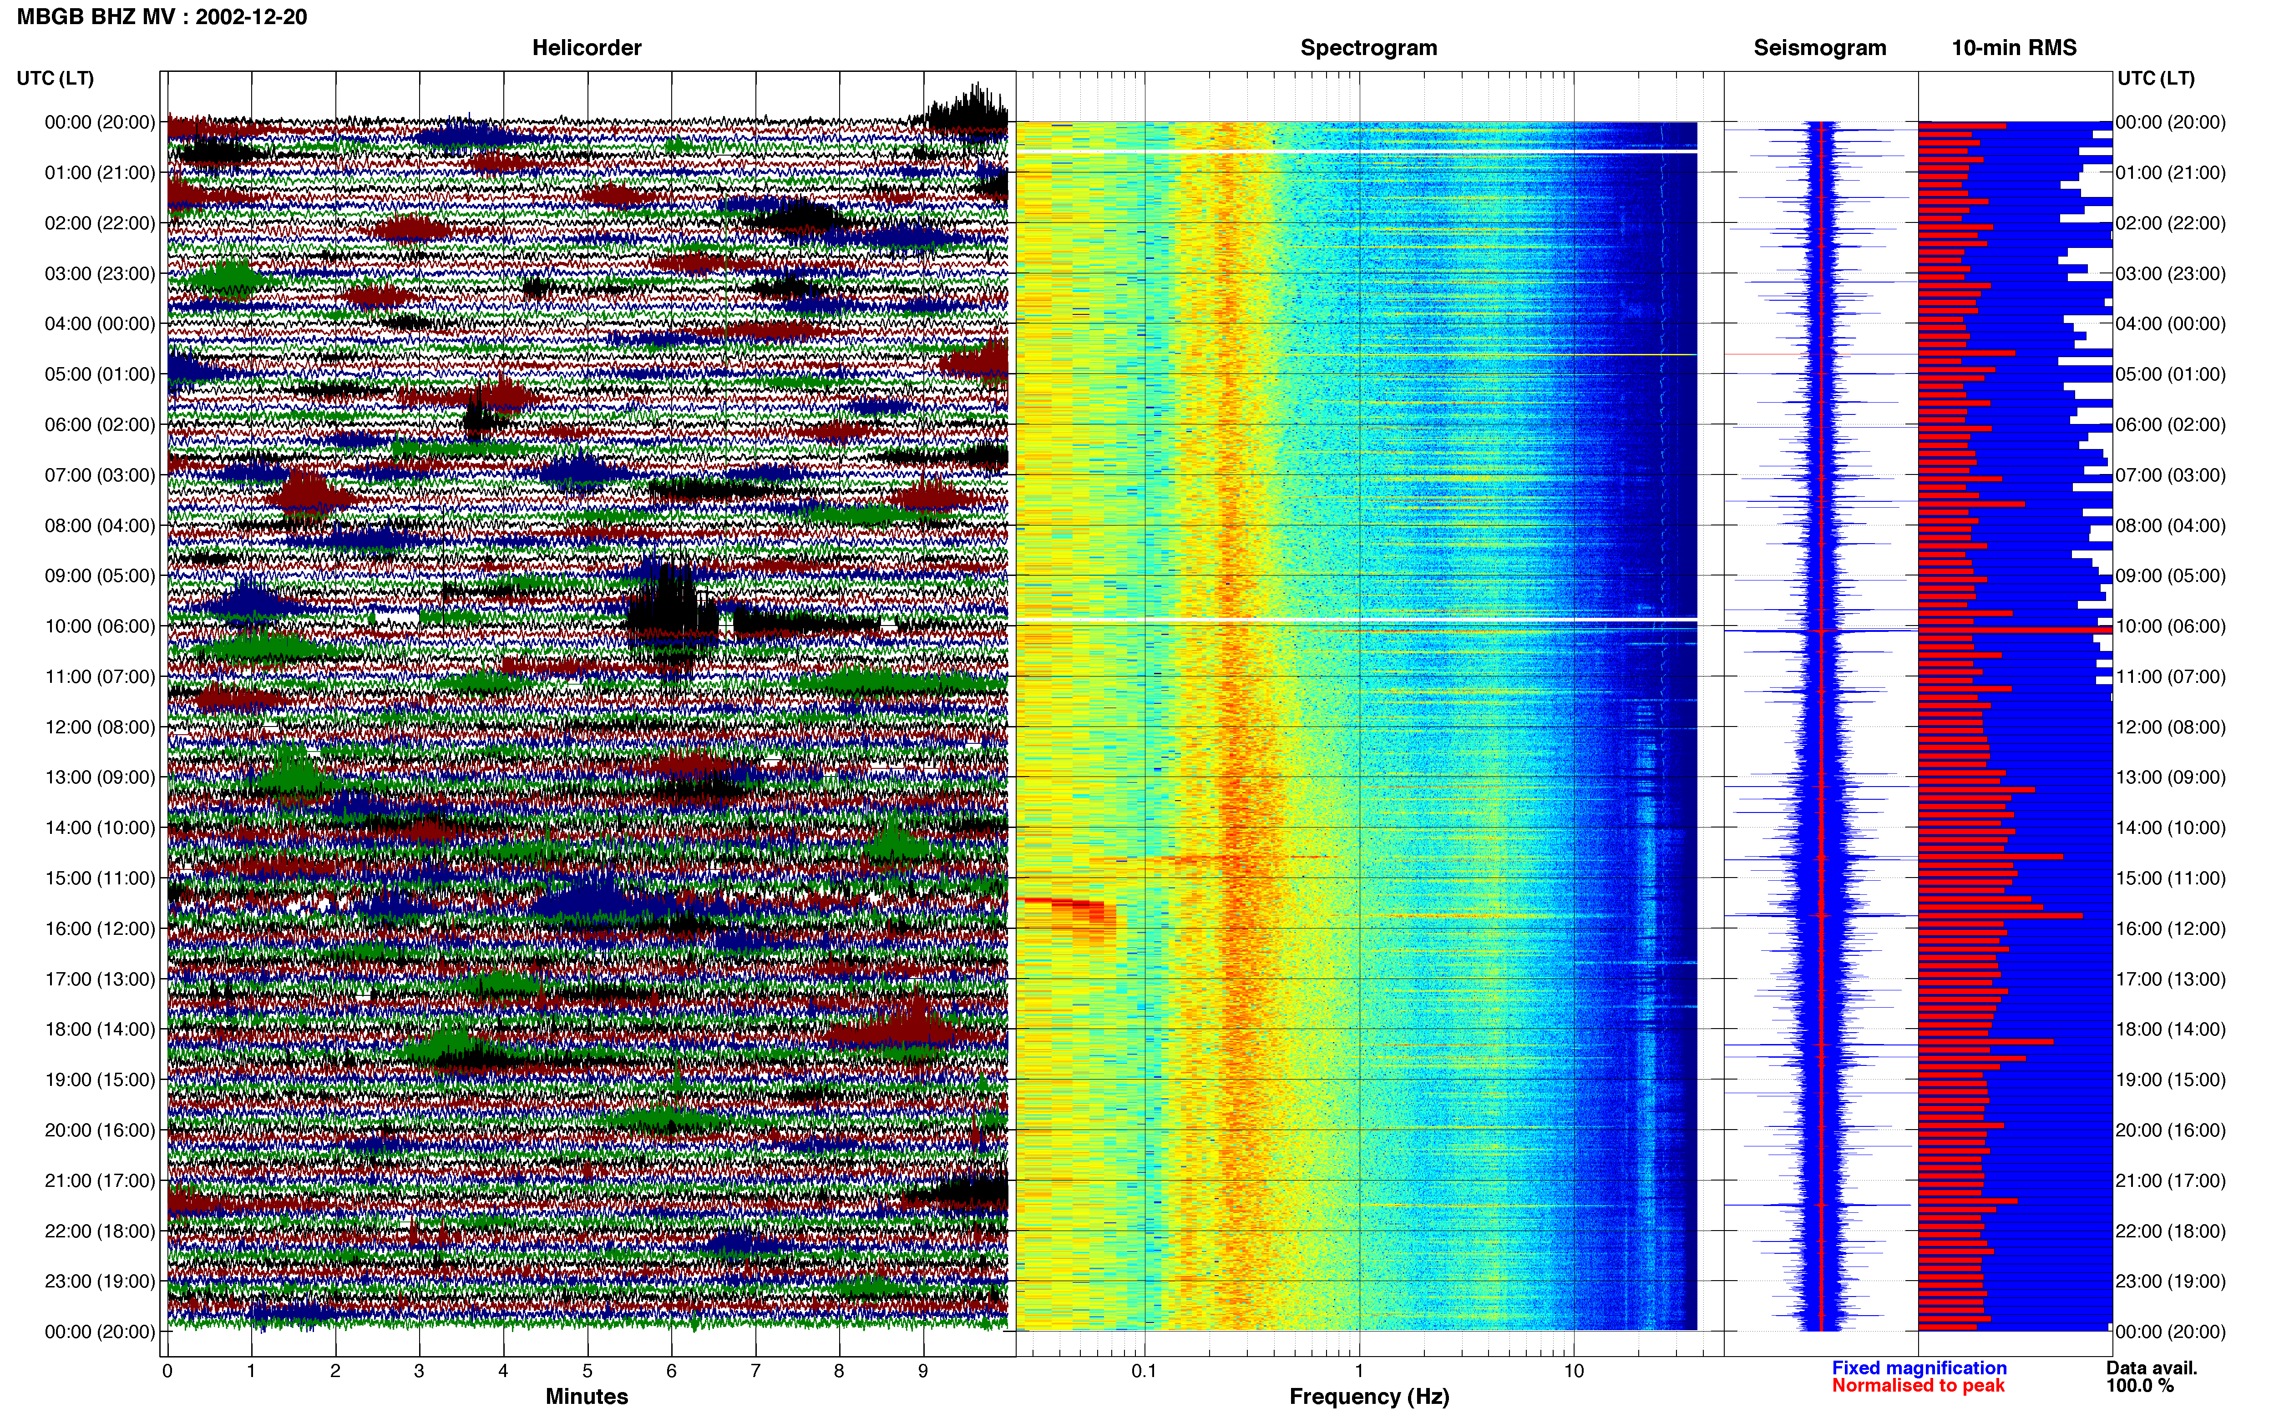The height and width of the screenshot is (1428, 2284).
Task: Click the 'Normalised to peak' legend text
Action: (x=1918, y=1386)
